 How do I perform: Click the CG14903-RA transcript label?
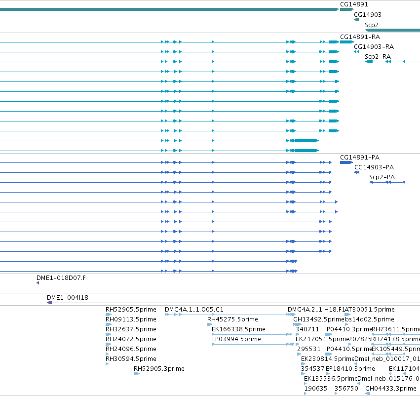click(x=374, y=47)
